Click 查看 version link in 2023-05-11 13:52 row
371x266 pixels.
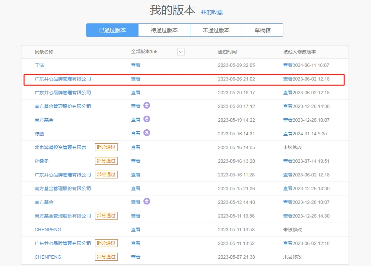pyautogui.click(x=135, y=244)
